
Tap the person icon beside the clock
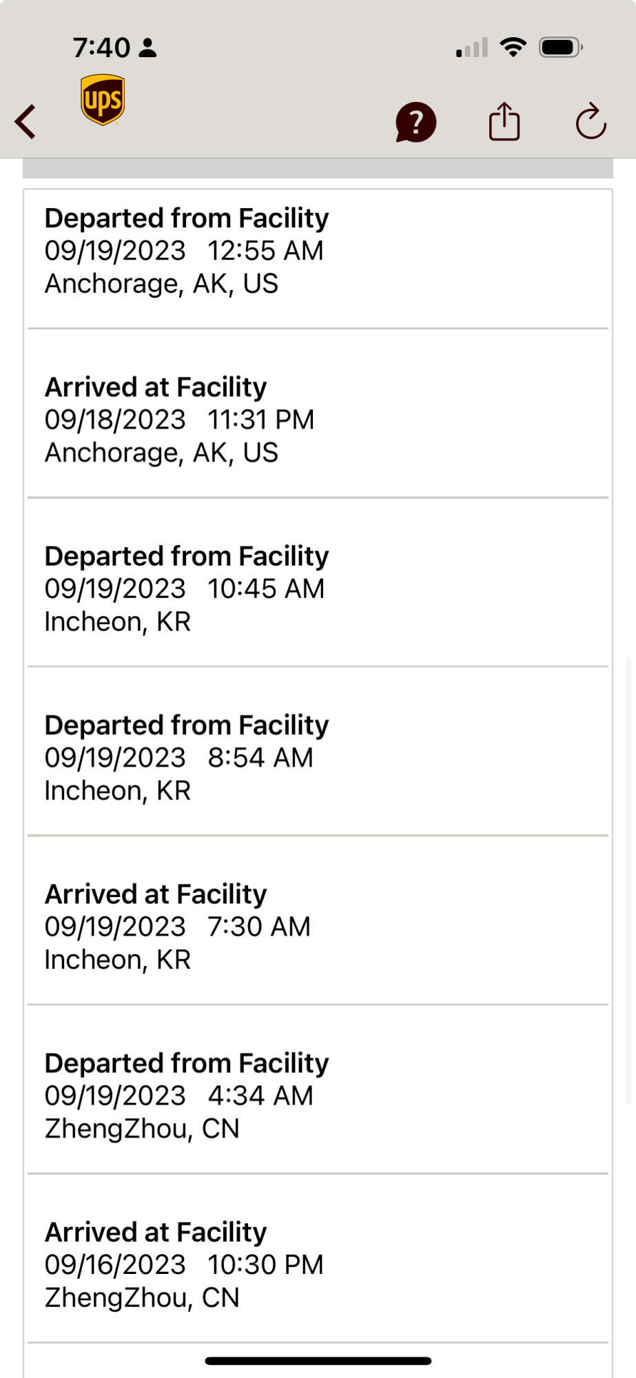147,48
